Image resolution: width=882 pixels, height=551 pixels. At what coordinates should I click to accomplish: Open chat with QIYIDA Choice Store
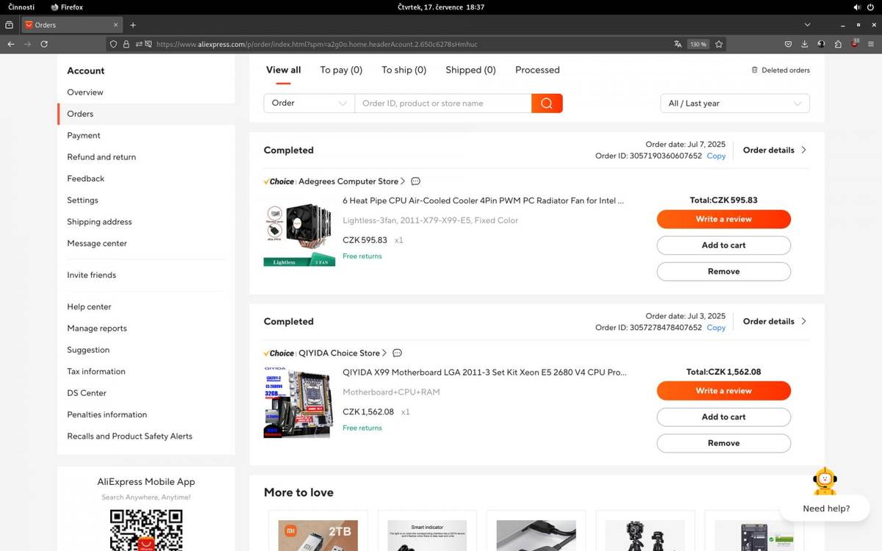pyautogui.click(x=398, y=353)
